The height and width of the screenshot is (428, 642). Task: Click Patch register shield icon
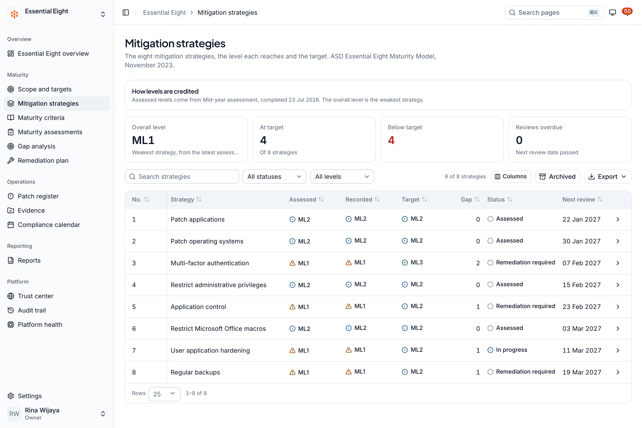pyautogui.click(x=11, y=196)
